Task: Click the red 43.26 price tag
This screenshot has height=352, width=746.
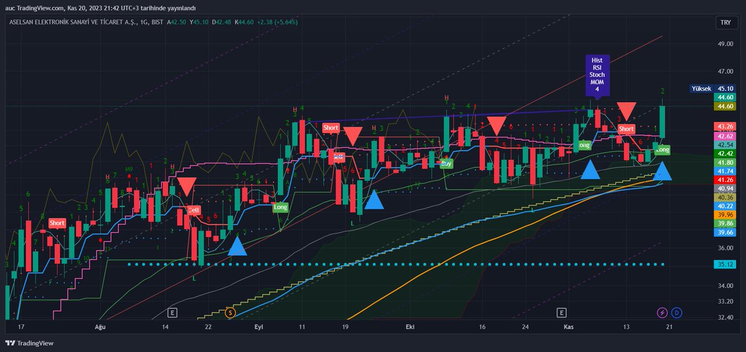Action: tap(725, 126)
